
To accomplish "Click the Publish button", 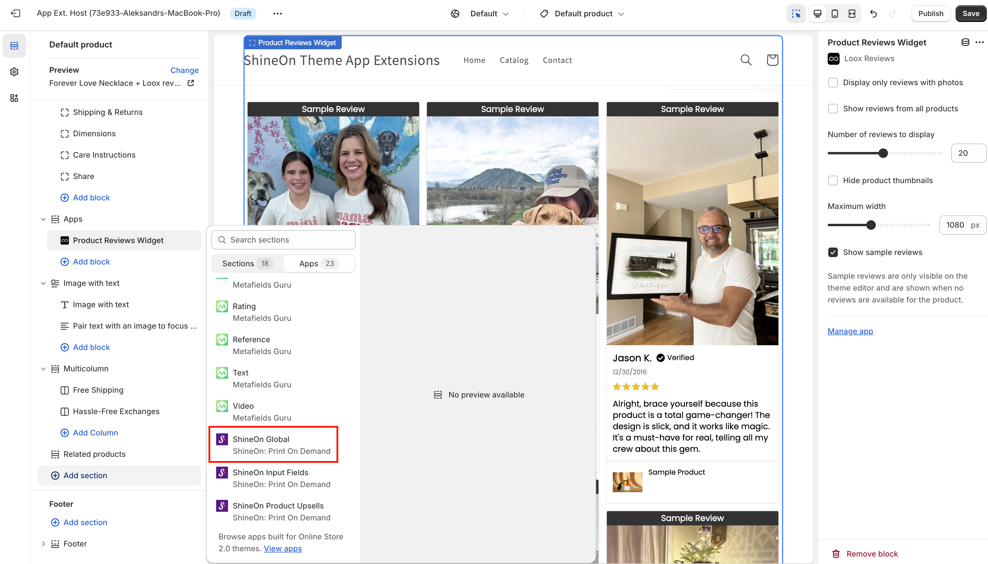I will pyautogui.click(x=931, y=14).
